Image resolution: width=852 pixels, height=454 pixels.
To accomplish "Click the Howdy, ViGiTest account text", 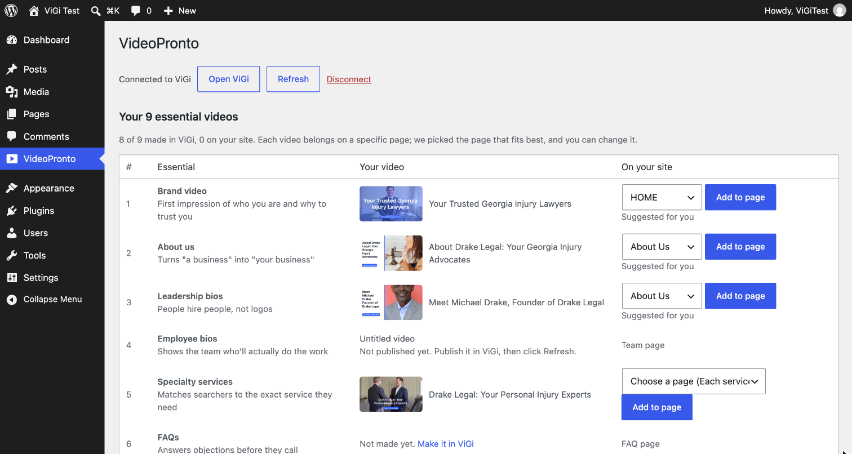I will coord(796,11).
